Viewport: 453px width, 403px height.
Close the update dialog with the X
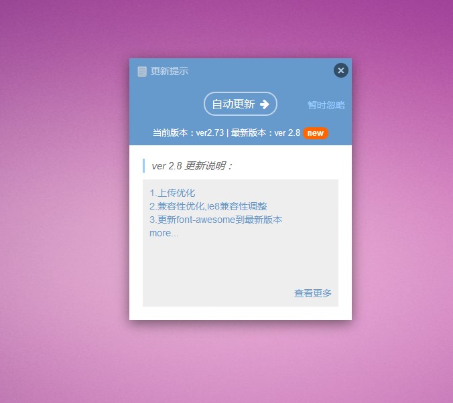pos(341,70)
